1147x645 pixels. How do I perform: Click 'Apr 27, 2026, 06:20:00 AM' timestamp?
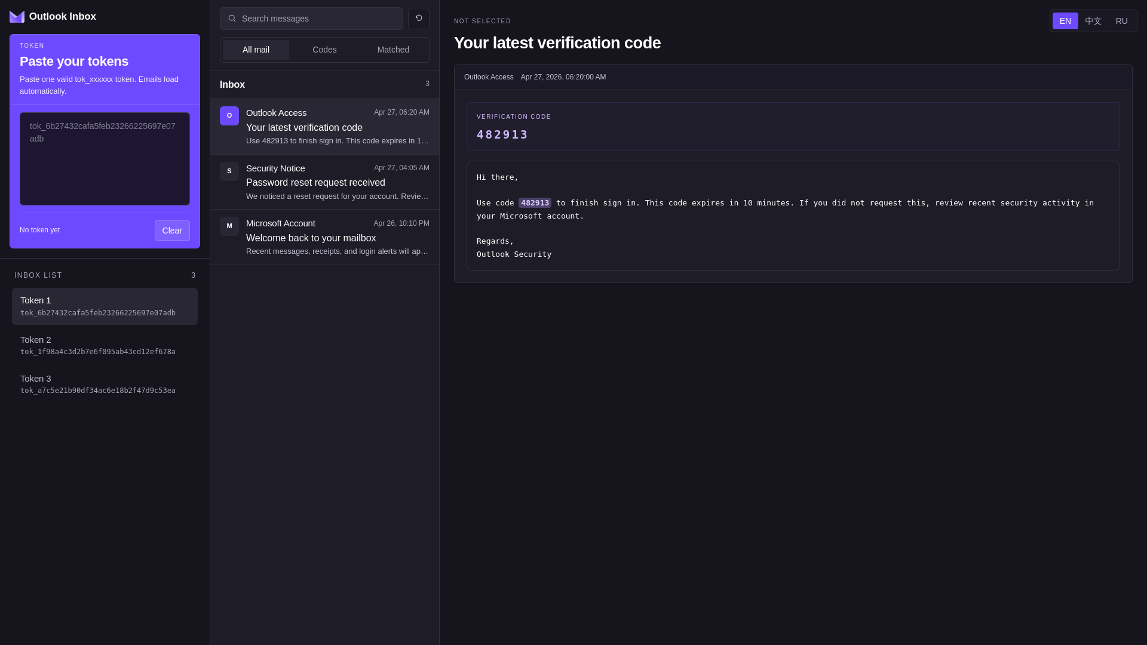click(563, 77)
